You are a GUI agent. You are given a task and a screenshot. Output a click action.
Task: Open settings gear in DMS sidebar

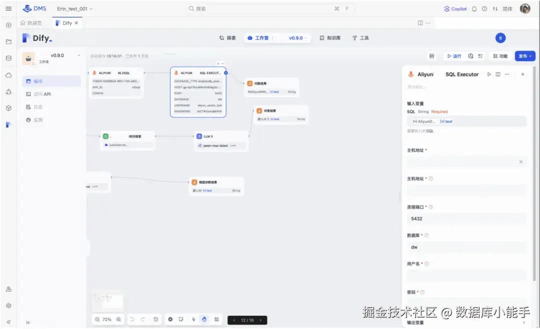click(8, 305)
